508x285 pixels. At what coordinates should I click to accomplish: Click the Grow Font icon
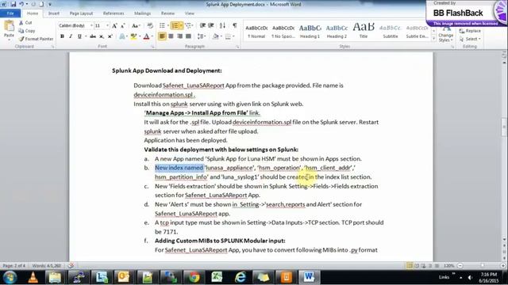pyautogui.click(x=114, y=25)
